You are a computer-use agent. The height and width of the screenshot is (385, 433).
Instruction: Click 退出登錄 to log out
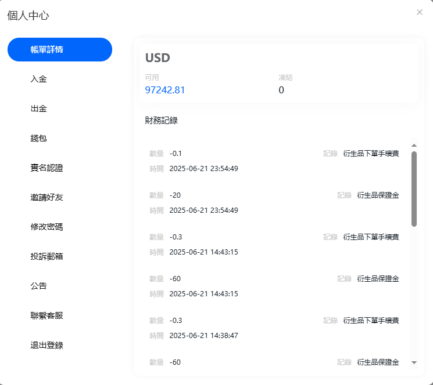click(x=47, y=345)
